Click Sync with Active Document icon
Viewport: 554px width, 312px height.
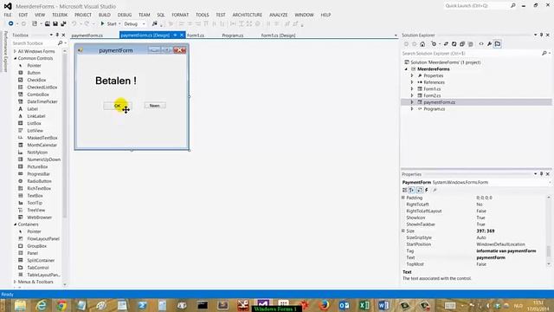pyautogui.click(x=446, y=44)
